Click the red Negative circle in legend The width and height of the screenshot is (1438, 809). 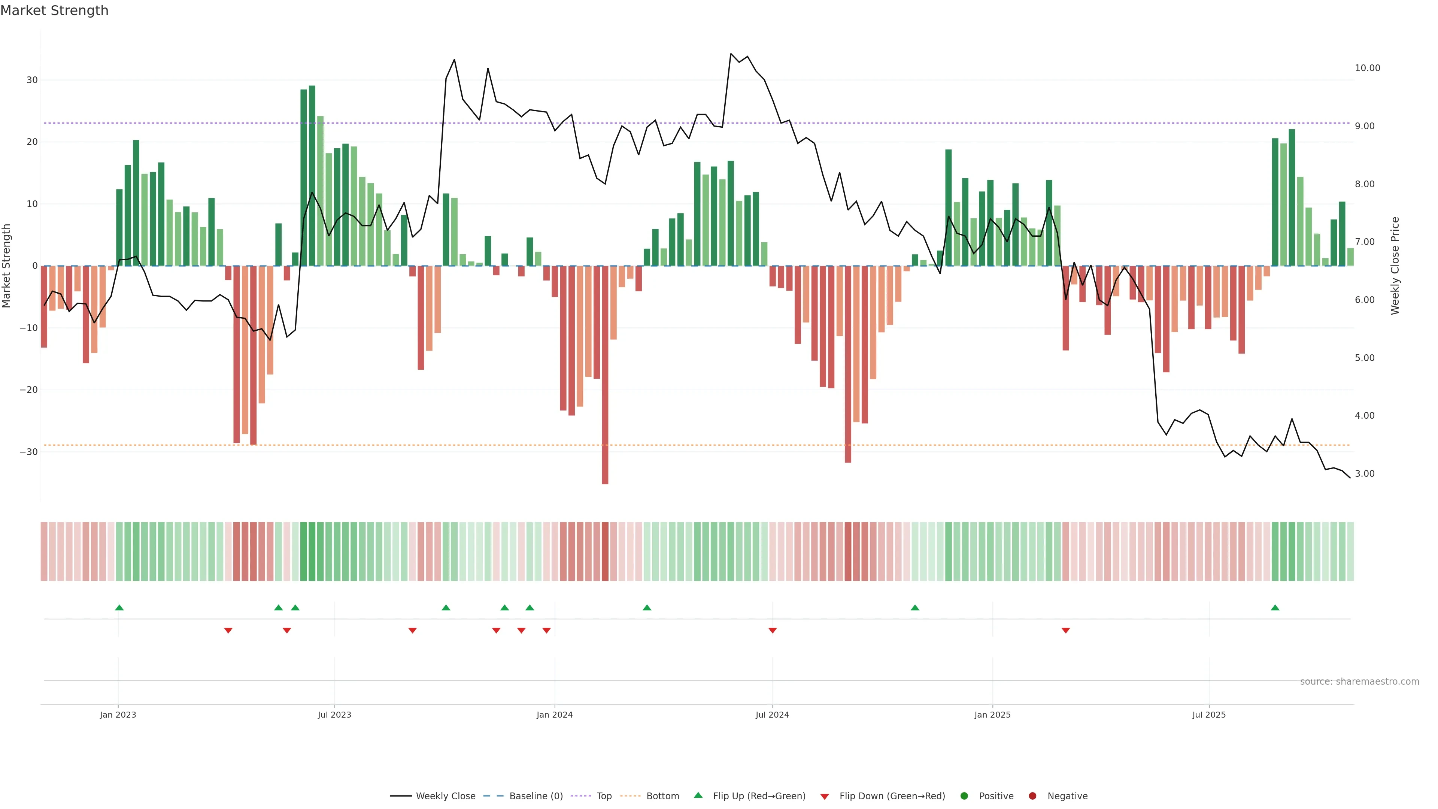coord(1032,796)
